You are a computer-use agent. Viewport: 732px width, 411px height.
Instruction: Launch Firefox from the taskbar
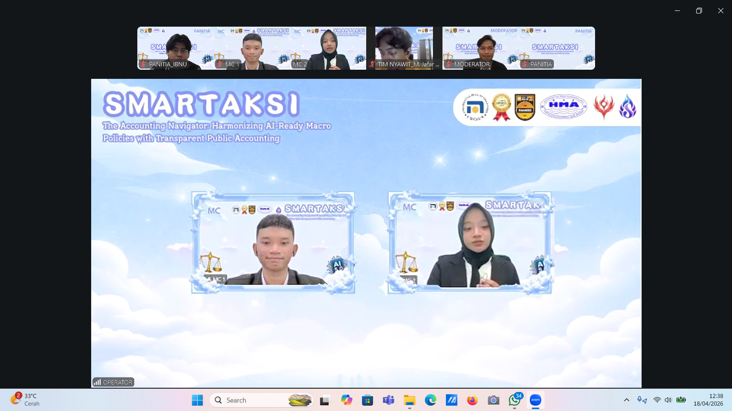472,400
